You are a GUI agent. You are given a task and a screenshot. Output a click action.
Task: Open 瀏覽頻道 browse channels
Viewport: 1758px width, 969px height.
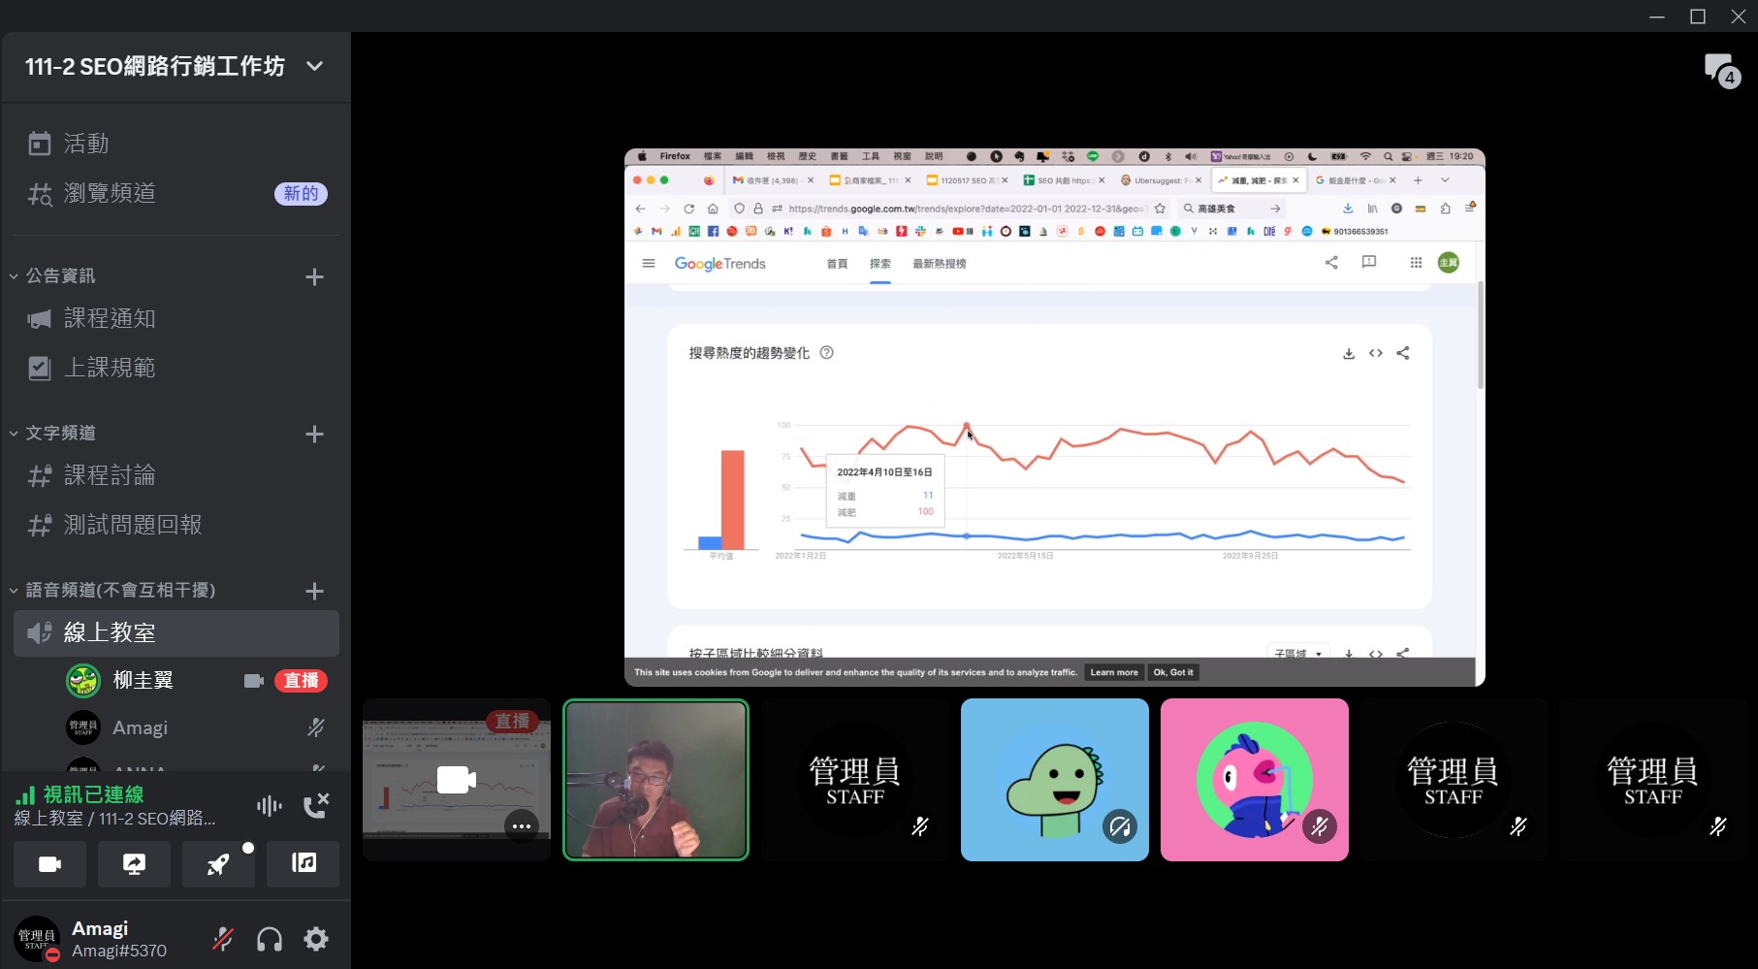(176, 193)
